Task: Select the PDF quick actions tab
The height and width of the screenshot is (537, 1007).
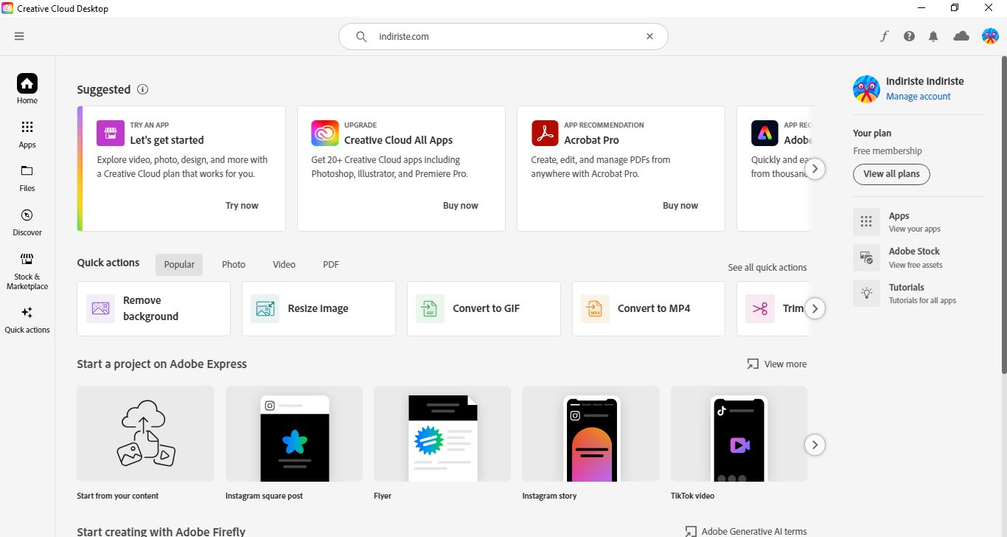Action: pos(331,264)
